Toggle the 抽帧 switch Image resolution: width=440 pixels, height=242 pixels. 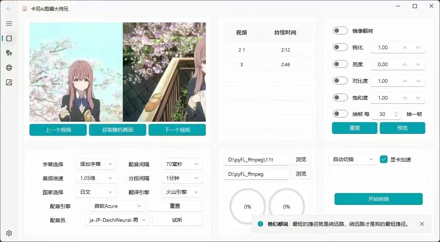click(340, 114)
